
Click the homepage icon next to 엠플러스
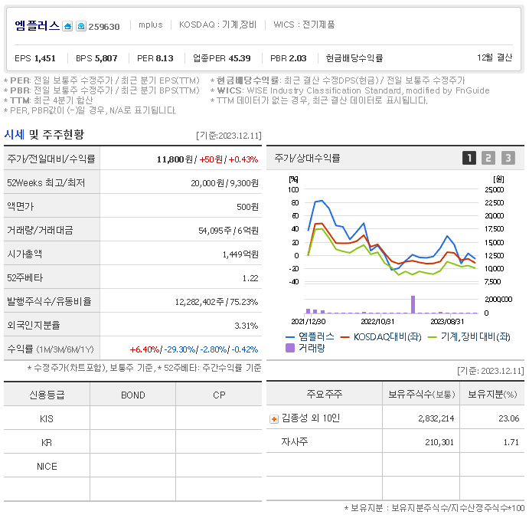68,26
